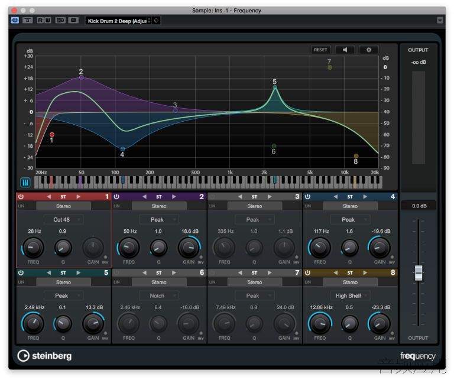Select EQ point 8 in the graph
Viewport: 454px width, 380px height.
tap(356, 155)
